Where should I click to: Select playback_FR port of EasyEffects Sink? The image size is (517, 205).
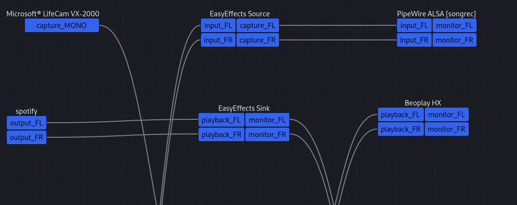pyautogui.click(x=221, y=134)
